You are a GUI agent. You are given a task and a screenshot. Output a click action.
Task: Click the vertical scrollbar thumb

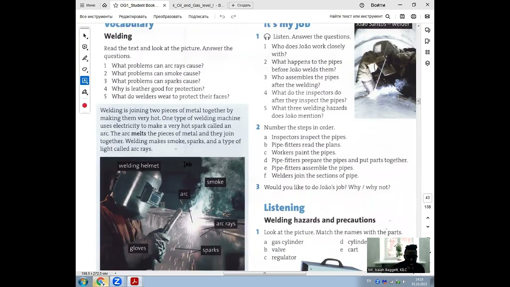pos(418,101)
